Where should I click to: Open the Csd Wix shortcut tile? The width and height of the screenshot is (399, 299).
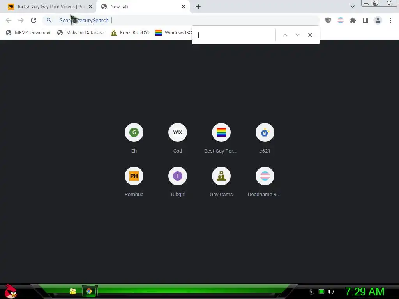pyautogui.click(x=178, y=139)
